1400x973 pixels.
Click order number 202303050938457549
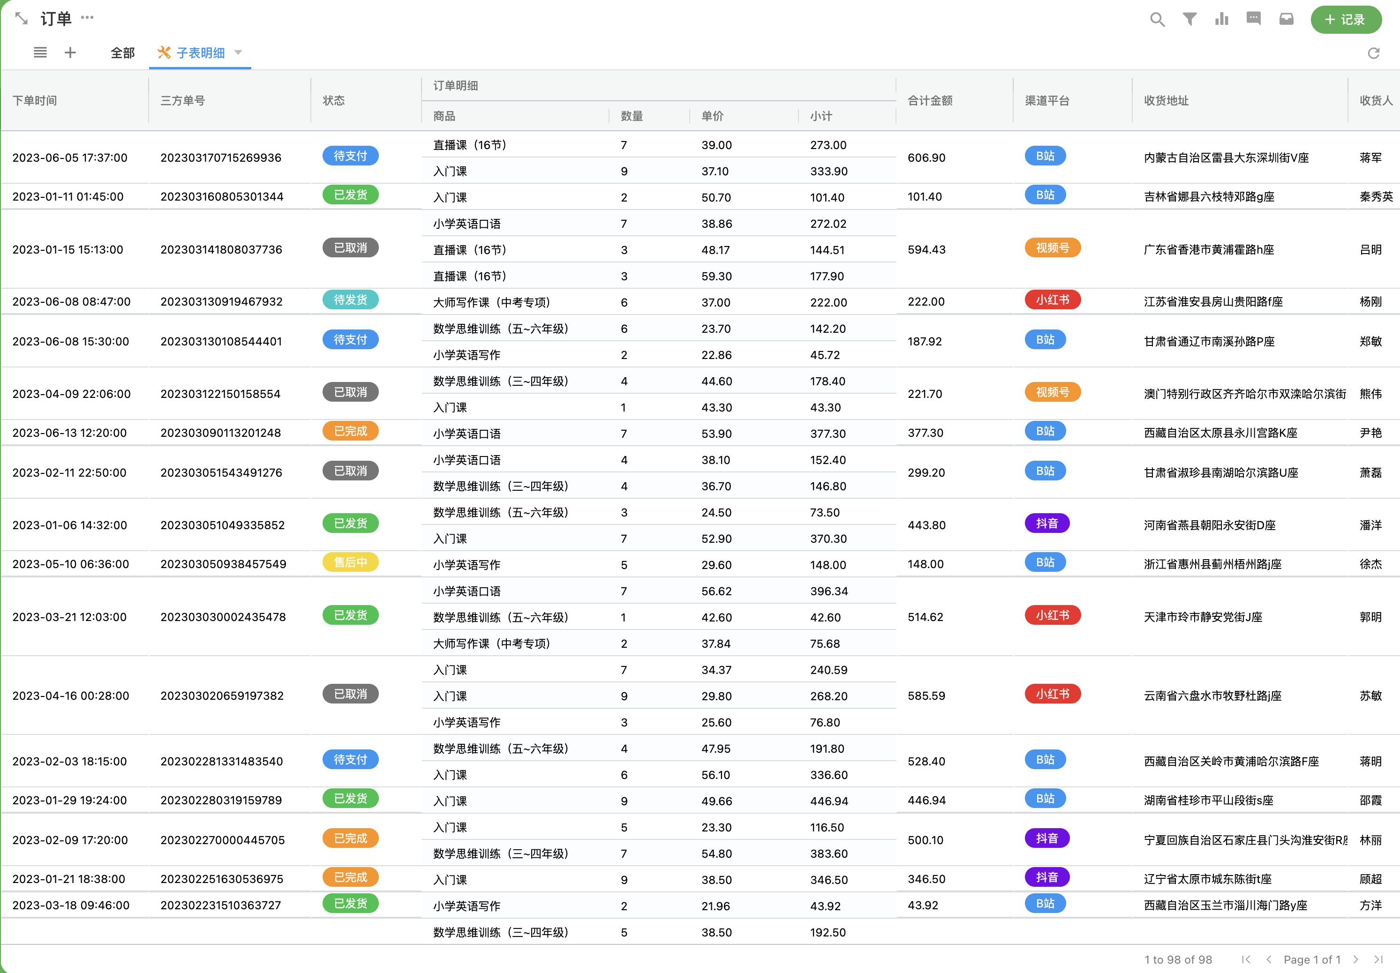coord(223,564)
